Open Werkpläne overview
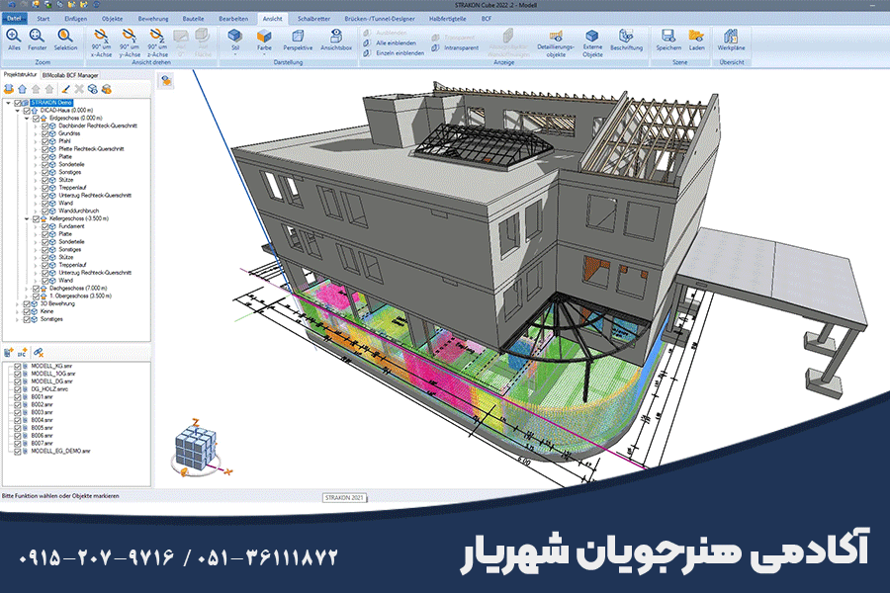Image resolution: width=890 pixels, height=593 pixels. [x=731, y=40]
